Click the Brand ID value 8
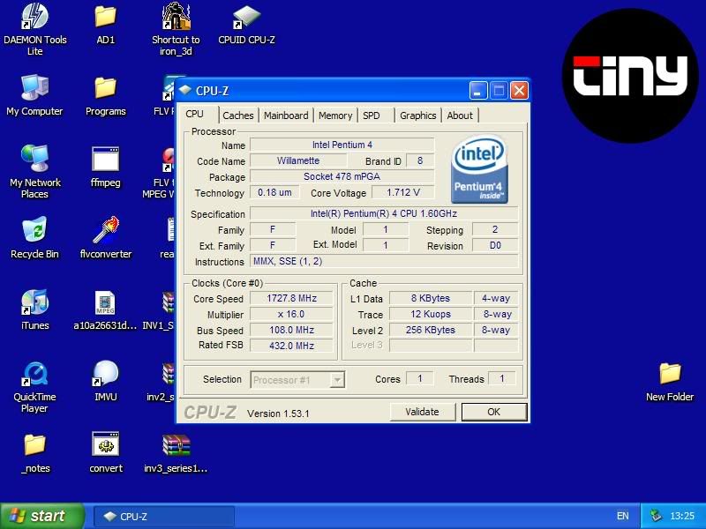This screenshot has height=529, width=706. (x=420, y=160)
